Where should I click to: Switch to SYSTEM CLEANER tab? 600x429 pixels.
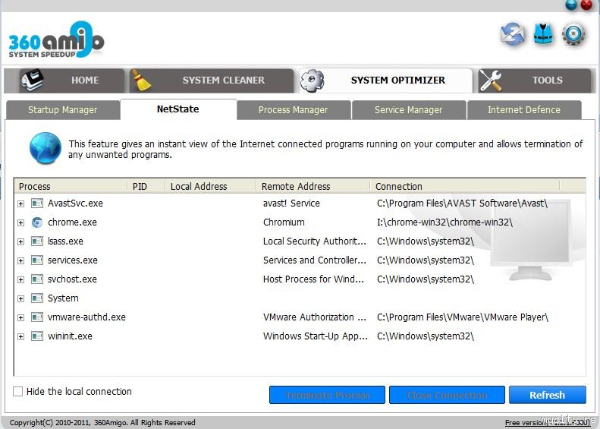pyautogui.click(x=211, y=80)
